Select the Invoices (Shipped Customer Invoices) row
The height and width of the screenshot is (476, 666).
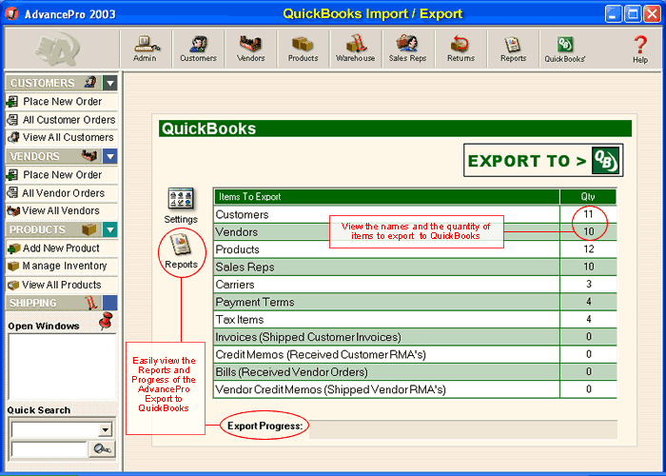(x=415, y=337)
